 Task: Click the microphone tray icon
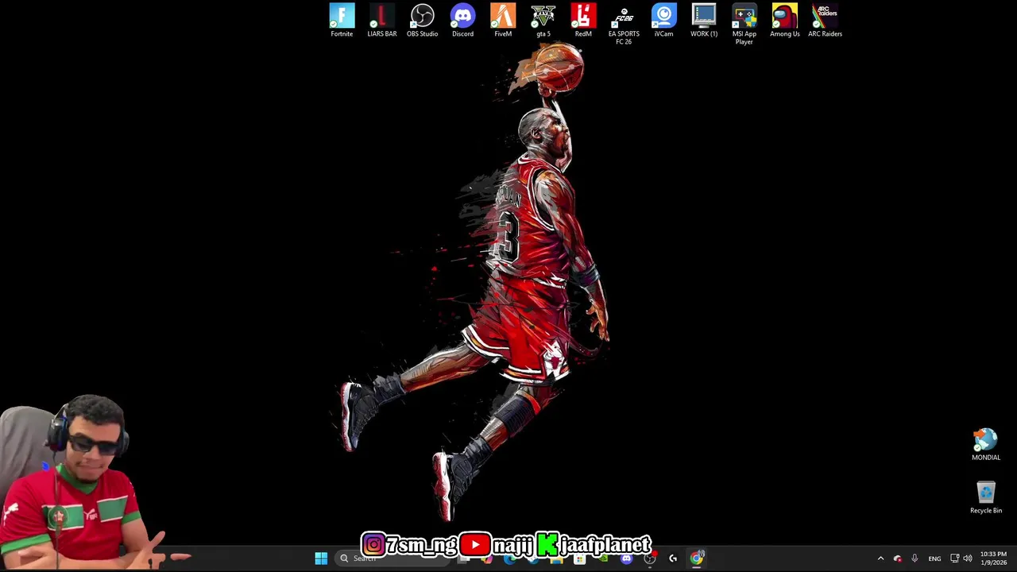click(915, 558)
